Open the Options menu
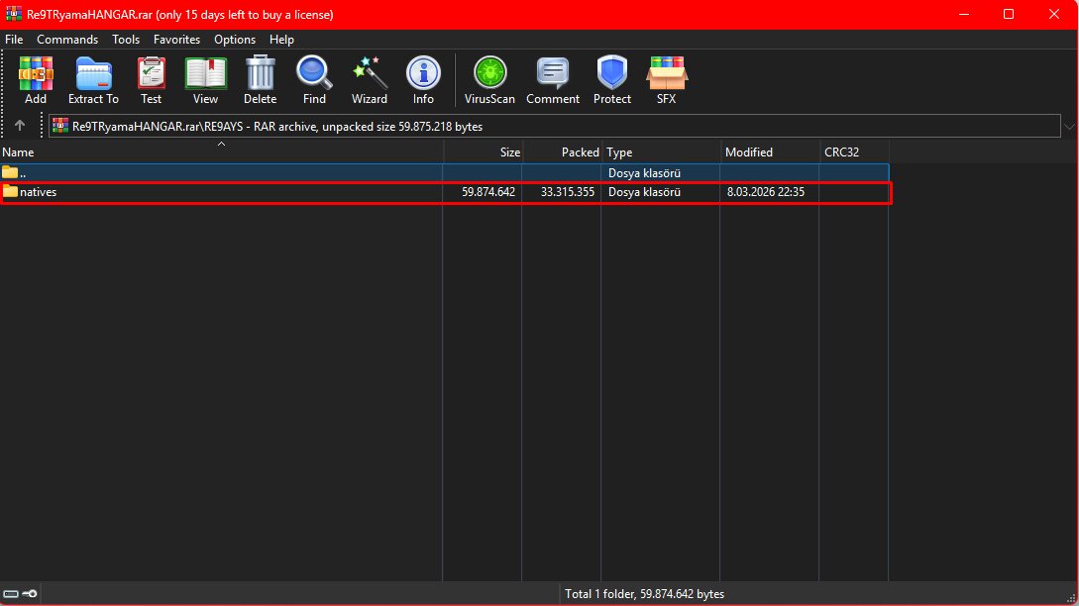 (x=235, y=40)
